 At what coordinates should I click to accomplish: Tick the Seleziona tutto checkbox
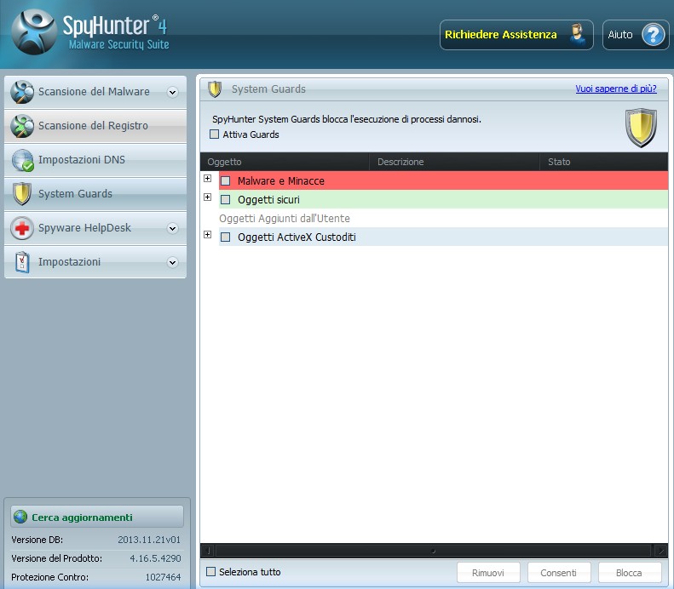tap(210, 571)
